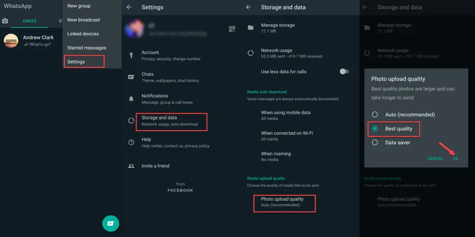Open the QR code icon in Settings
The image size is (475, 237).
(232, 29)
